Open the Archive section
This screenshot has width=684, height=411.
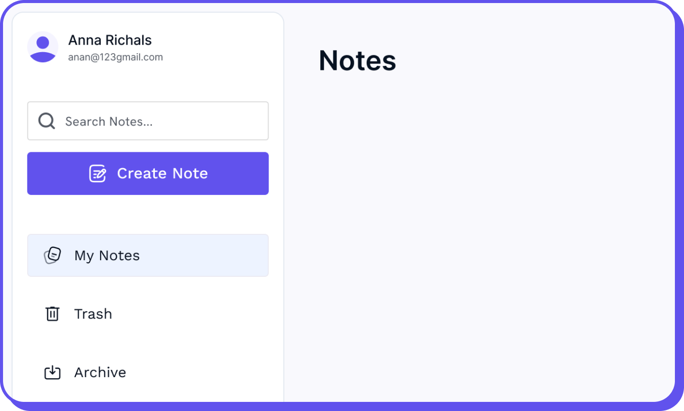click(148, 373)
